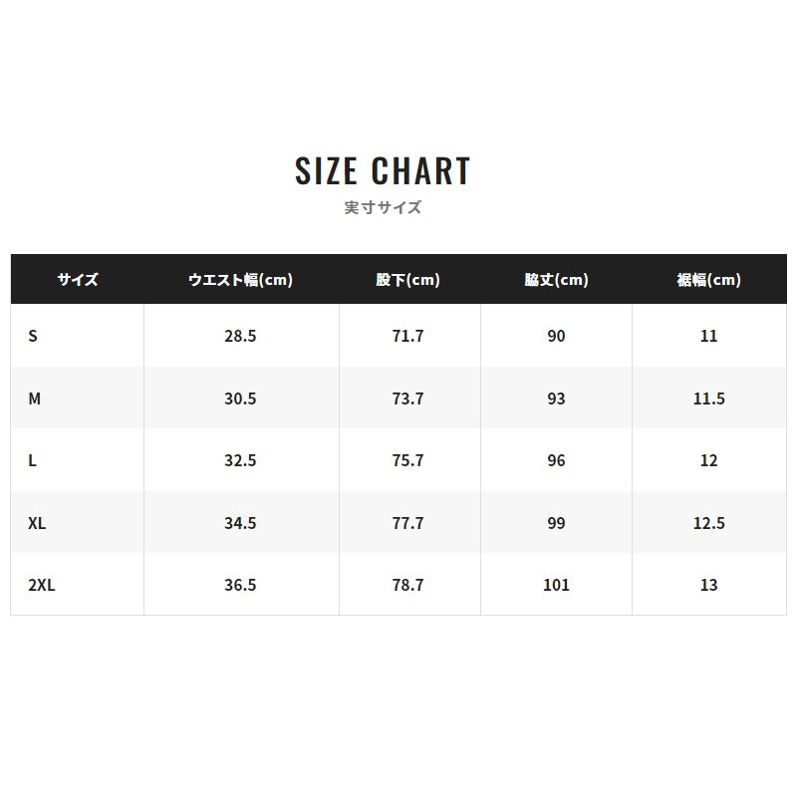Click the 36.5 waist value
The width and height of the screenshot is (797, 797).
[240, 585]
